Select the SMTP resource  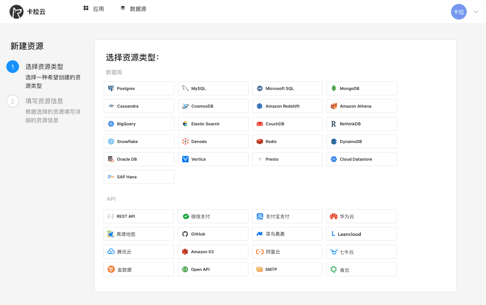287,269
